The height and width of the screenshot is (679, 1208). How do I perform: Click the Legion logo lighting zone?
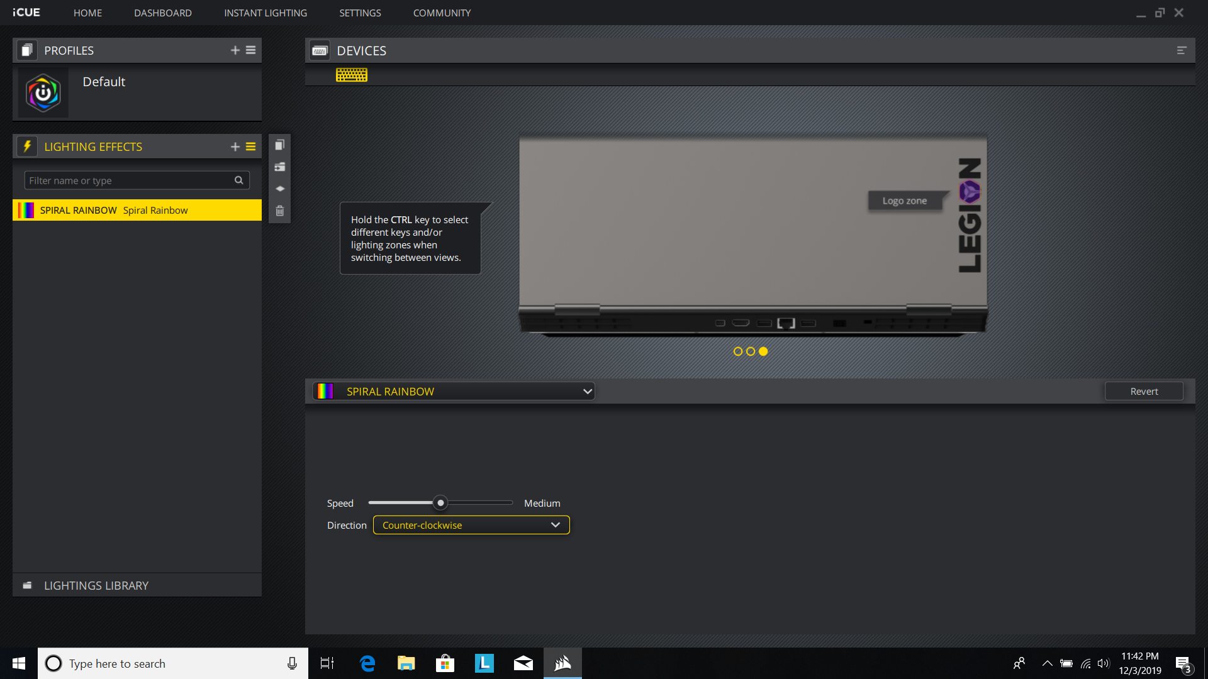pos(970,191)
